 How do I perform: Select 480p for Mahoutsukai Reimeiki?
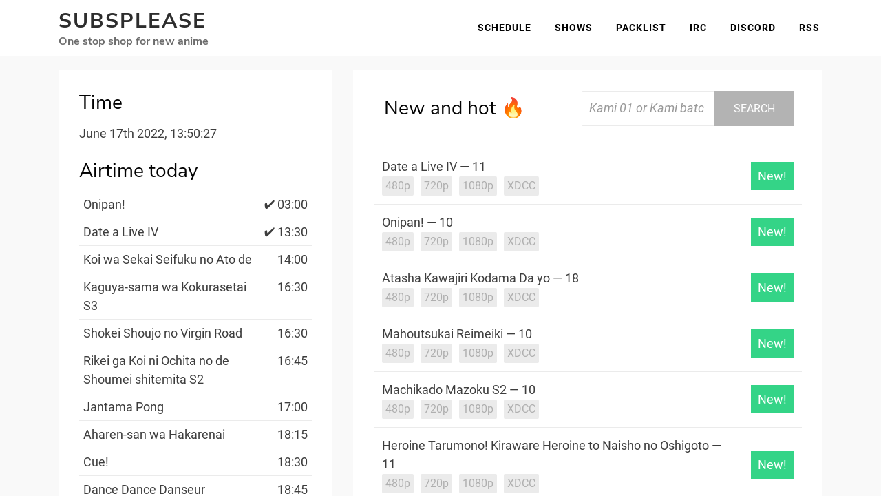point(398,353)
